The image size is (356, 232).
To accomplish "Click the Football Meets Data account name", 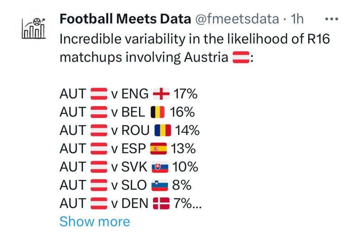I will click(x=125, y=19).
